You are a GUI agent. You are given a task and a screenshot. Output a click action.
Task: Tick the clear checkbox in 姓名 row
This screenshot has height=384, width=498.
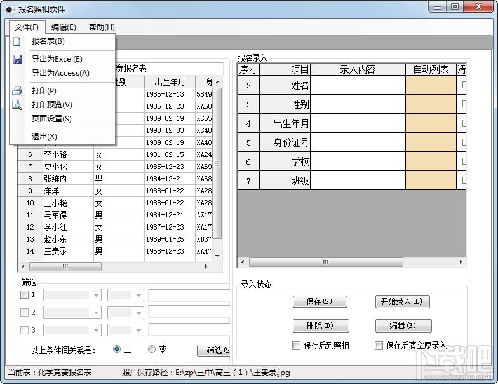(464, 85)
